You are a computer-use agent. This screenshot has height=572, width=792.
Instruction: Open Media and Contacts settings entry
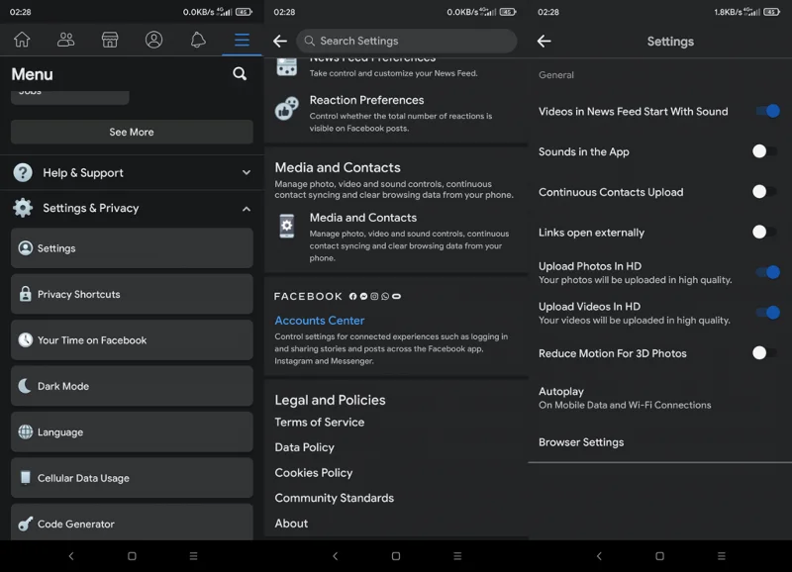(x=396, y=238)
